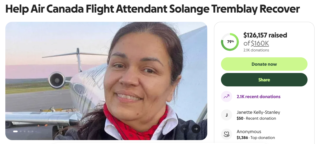Image resolution: width=319 pixels, height=144 pixels.
Task: Click the $126,157 raised amount
Action: coord(265,35)
